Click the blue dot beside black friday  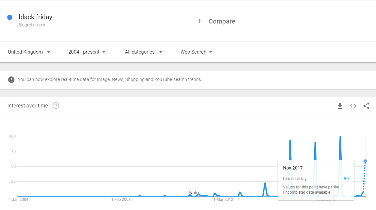pyautogui.click(x=10, y=17)
